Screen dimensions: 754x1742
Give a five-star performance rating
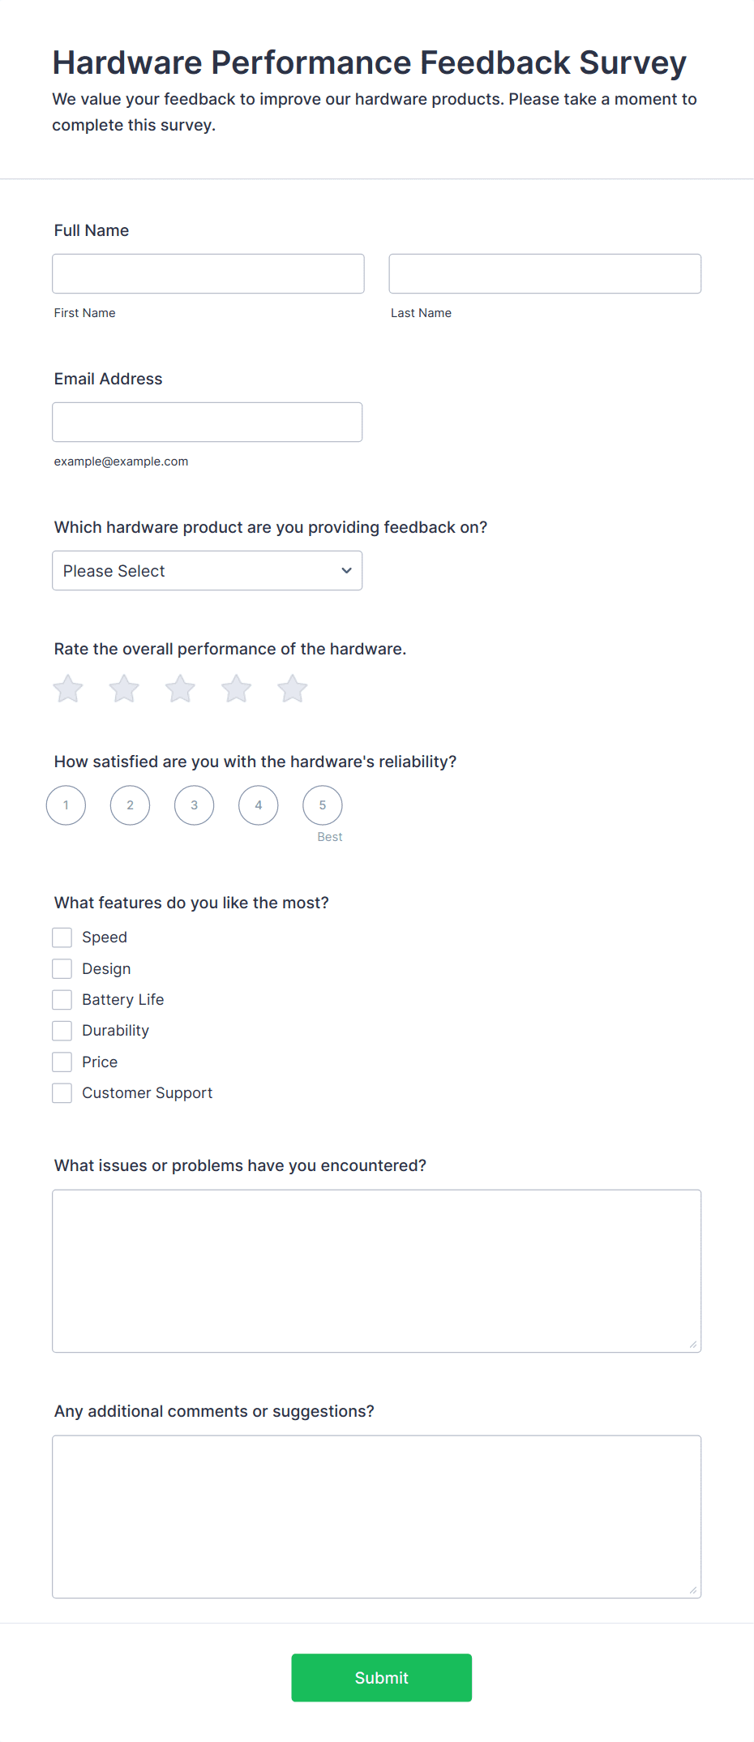[x=293, y=689]
